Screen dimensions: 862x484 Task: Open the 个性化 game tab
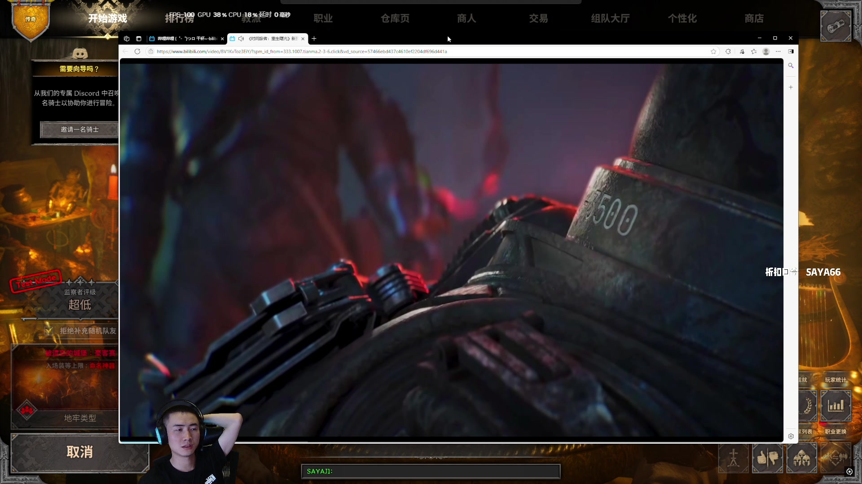pos(682,18)
